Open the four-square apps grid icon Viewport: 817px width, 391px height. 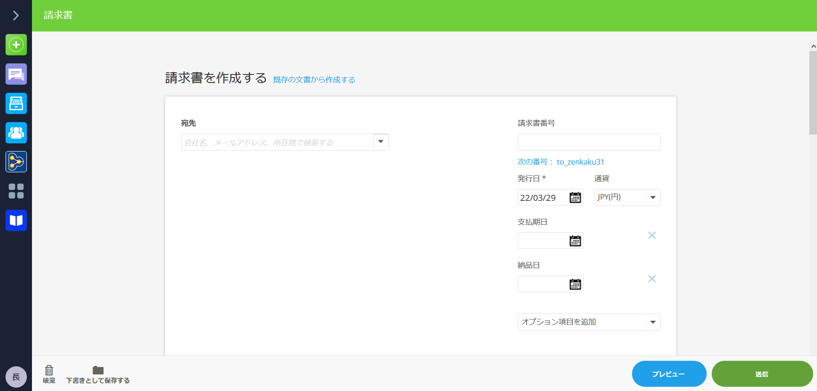[x=16, y=191]
